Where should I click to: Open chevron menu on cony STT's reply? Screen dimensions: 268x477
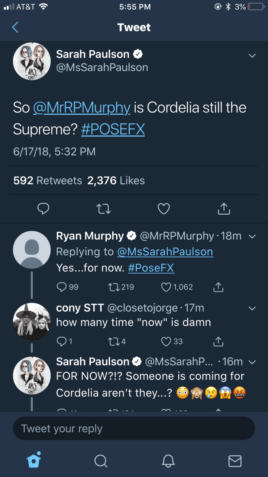(x=252, y=308)
